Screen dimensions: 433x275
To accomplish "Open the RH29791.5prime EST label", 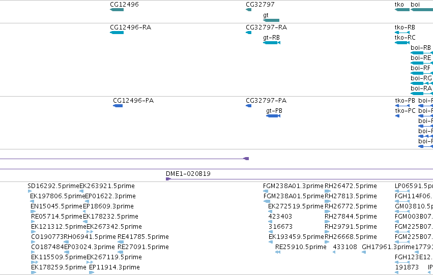I will (x=351, y=227).
